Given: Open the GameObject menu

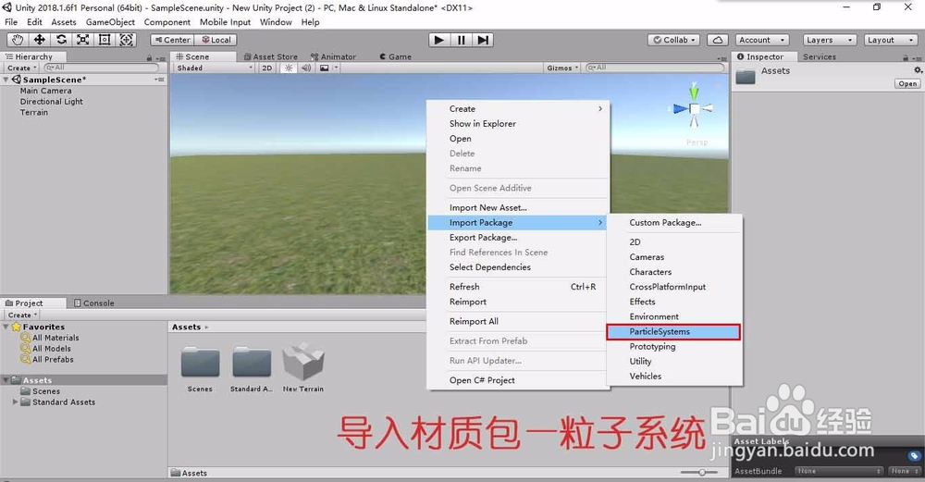Looking at the screenshot, I should [x=110, y=22].
